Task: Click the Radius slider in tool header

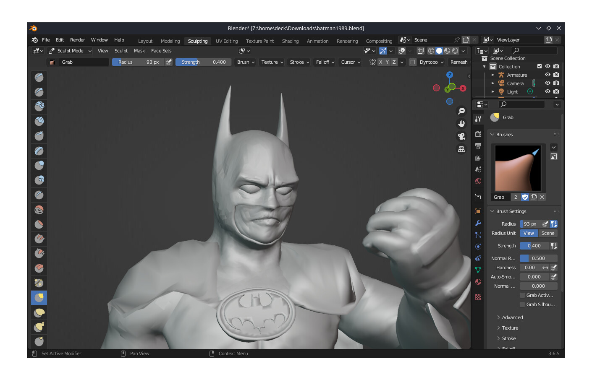Action: point(138,62)
